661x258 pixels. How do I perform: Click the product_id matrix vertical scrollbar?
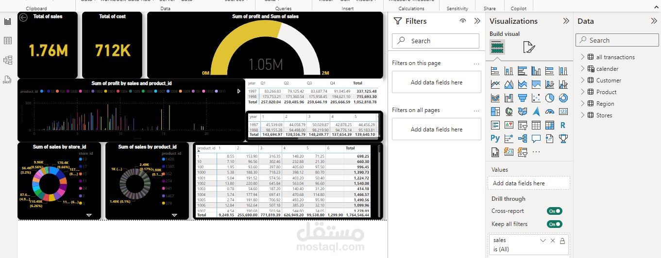(379, 181)
